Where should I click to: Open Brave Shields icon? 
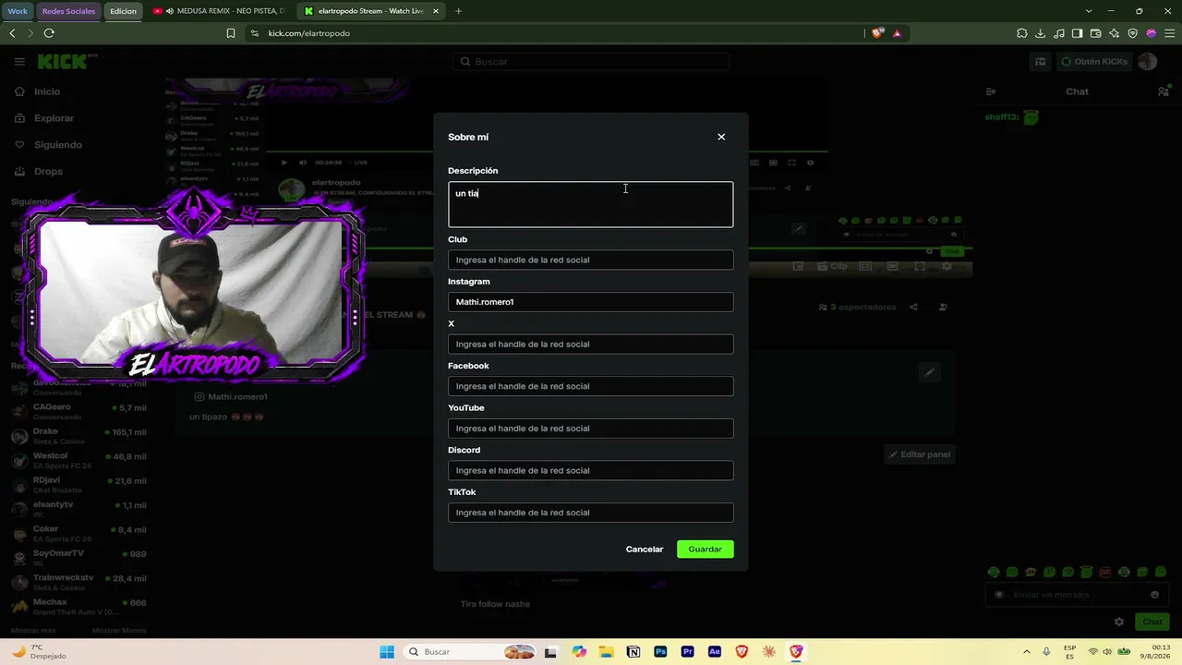[877, 33]
